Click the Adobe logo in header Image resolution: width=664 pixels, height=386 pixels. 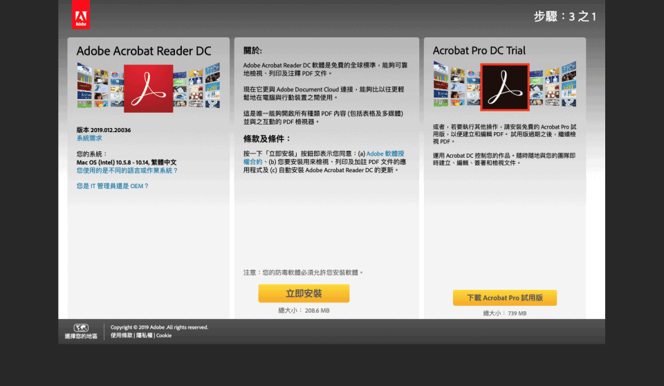click(80, 15)
